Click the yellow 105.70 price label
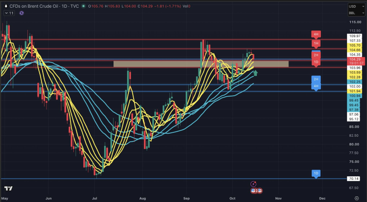Viewport: 367px width, 202px height. [x=355, y=45]
